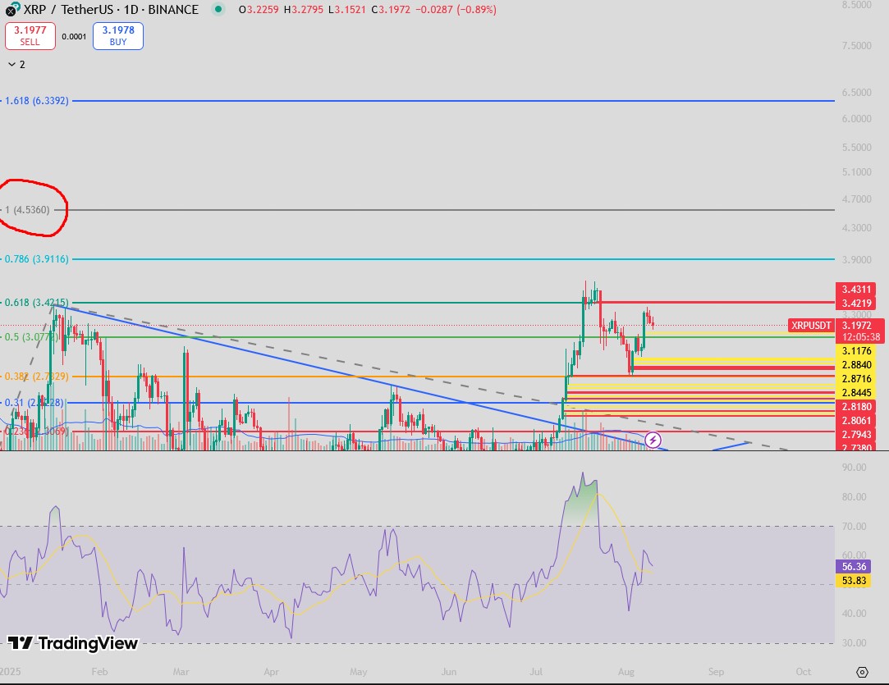This screenshot has width=889, height=685.
Task: Select the 1 (4.5360) Fibonacci level label
Action: coord(27,210)
